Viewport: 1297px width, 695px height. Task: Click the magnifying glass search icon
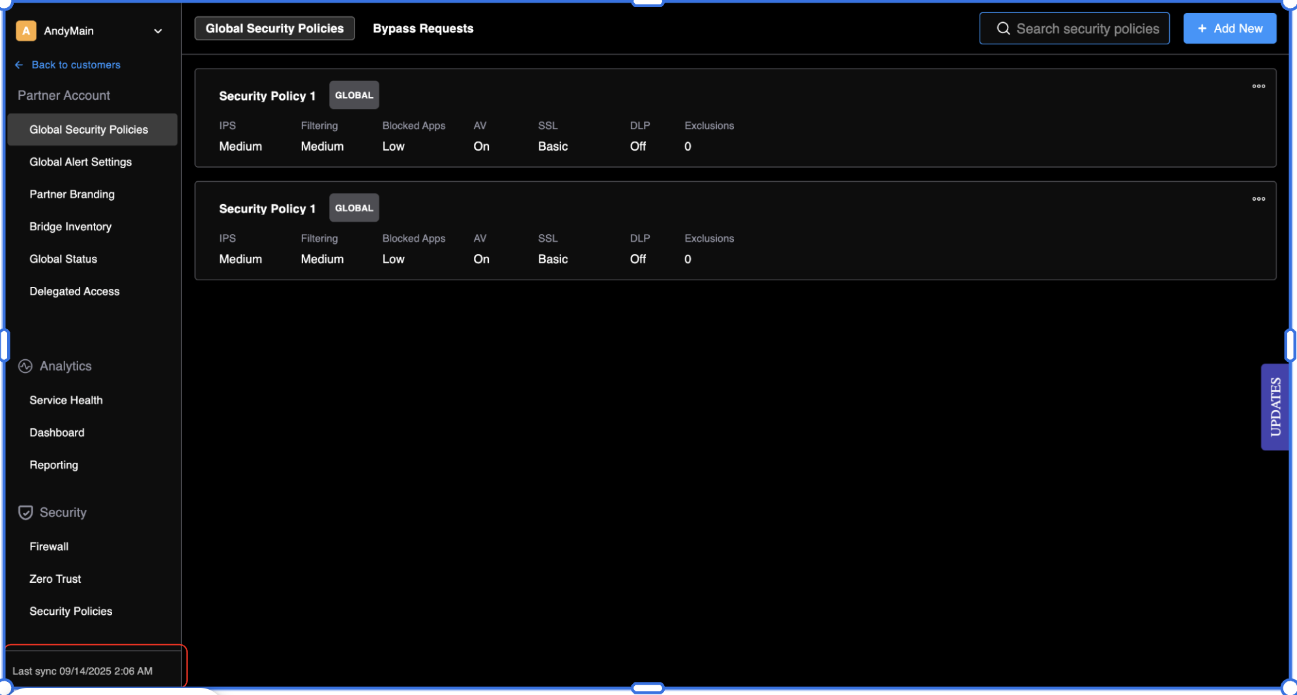(1003, 29)
